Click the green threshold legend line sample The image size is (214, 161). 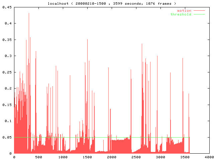pyautogui.click(x=199, y=14)
